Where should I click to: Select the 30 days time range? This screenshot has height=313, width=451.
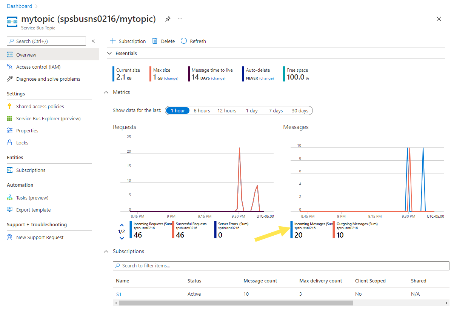(x=300, y=110)
